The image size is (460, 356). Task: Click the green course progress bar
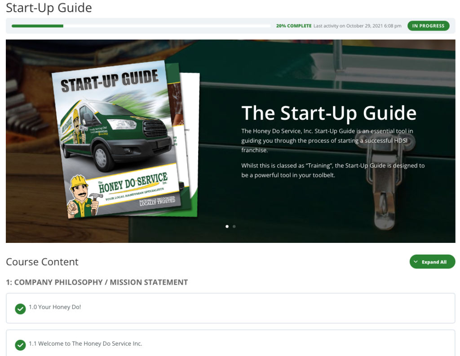coord(141,26)
